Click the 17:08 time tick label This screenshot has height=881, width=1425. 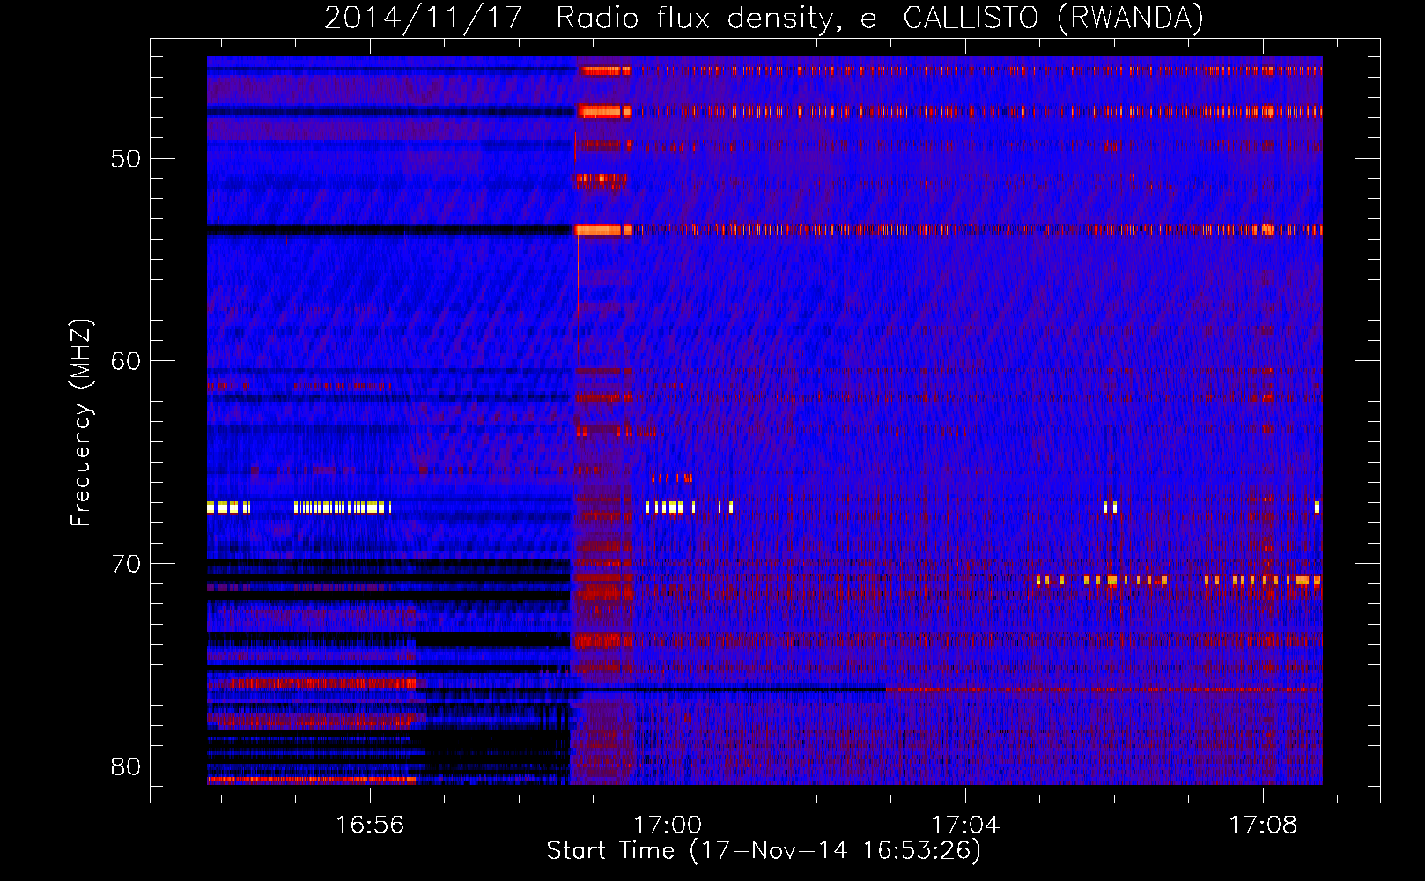click(x=1263, y=825)
